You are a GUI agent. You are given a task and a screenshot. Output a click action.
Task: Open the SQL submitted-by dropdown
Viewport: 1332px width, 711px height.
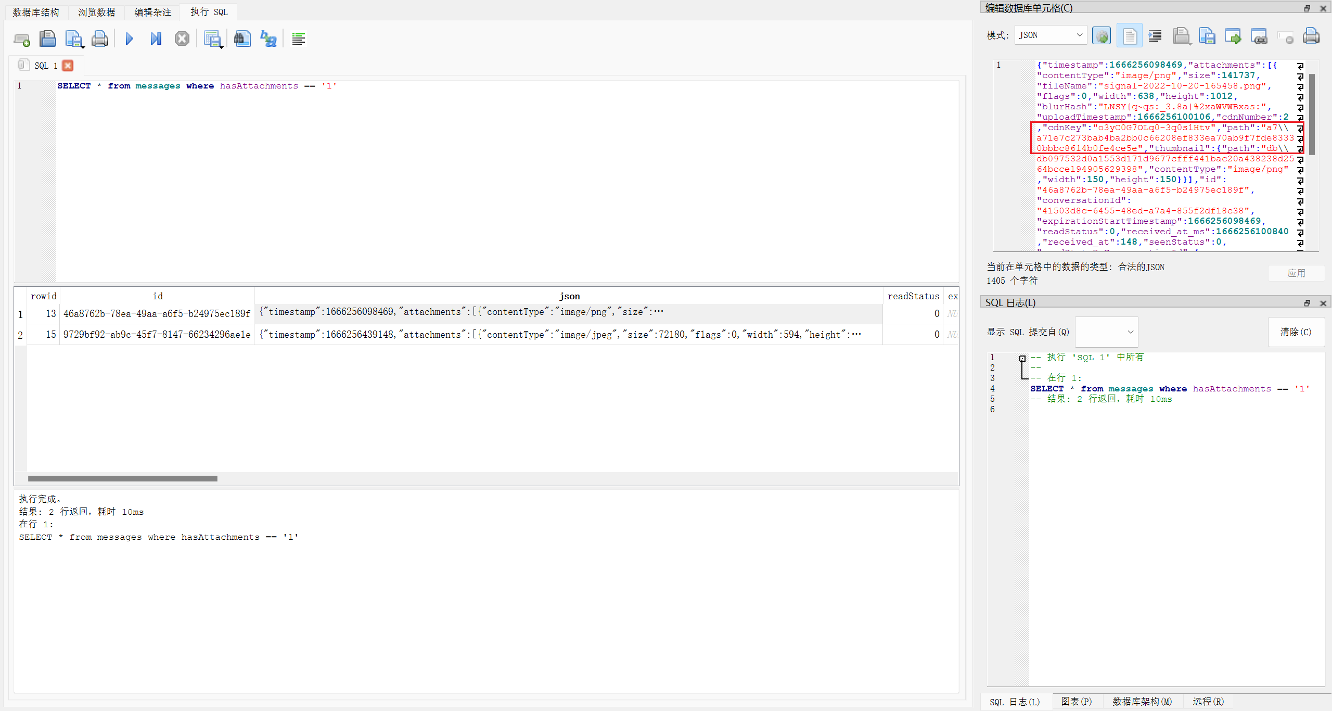[1106, 332]
